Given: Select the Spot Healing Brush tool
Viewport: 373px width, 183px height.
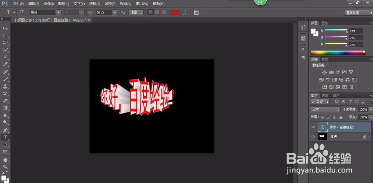Looking at the screenshot, I should coord(5,72).
